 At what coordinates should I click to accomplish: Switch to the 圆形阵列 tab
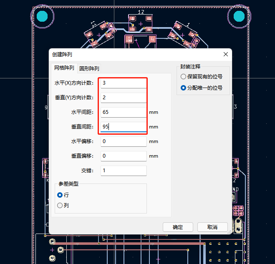click(89, 68)
